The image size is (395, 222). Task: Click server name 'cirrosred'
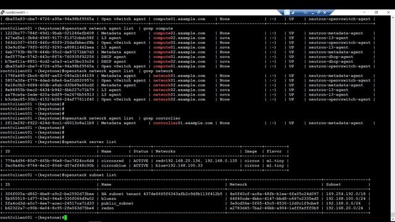(112, 161)
